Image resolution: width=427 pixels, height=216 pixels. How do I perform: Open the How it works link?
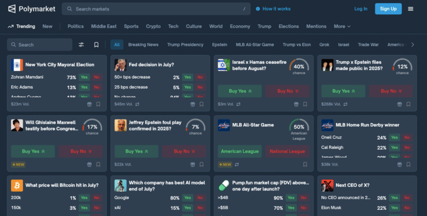[x=276, y=9]
